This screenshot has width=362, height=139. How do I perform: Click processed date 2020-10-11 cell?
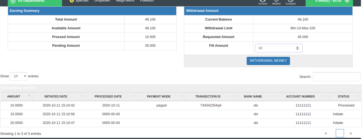coord(111,105)
